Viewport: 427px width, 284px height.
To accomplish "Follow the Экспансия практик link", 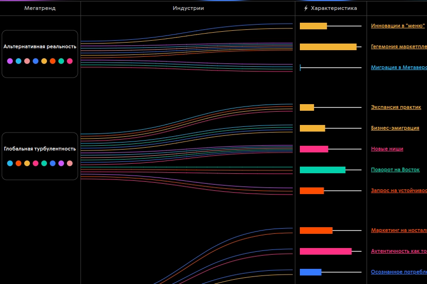I will pos(396,107).
